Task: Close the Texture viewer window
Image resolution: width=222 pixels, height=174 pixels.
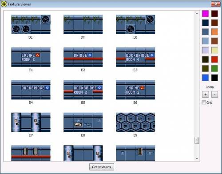Action: pyautogui.click(x=216, y=4)
